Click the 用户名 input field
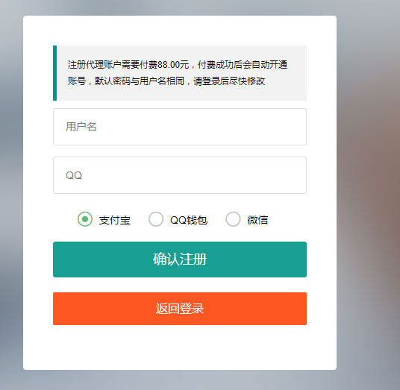Screen dimensions: 400x390 pyautogui.click(x=180, y=127)
